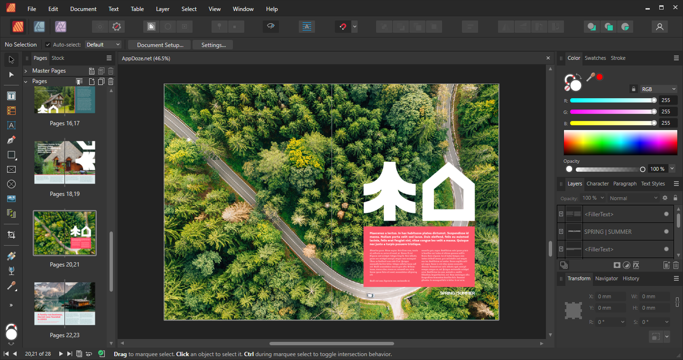Select the Pen tool in the left toolbar

[11, 140]
